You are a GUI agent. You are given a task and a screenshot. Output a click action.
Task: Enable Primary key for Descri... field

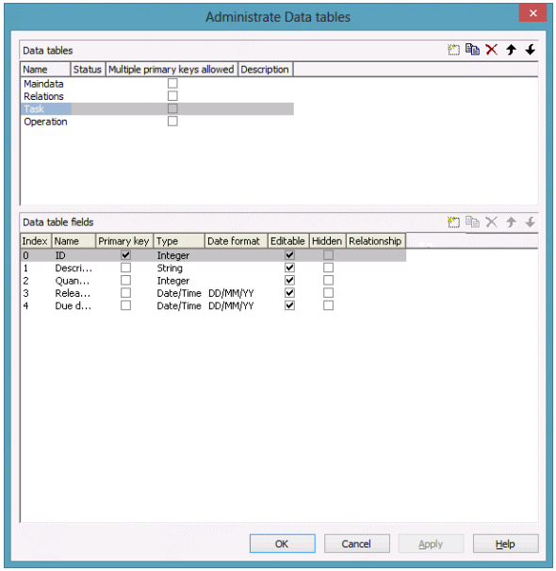pos(125,268)
